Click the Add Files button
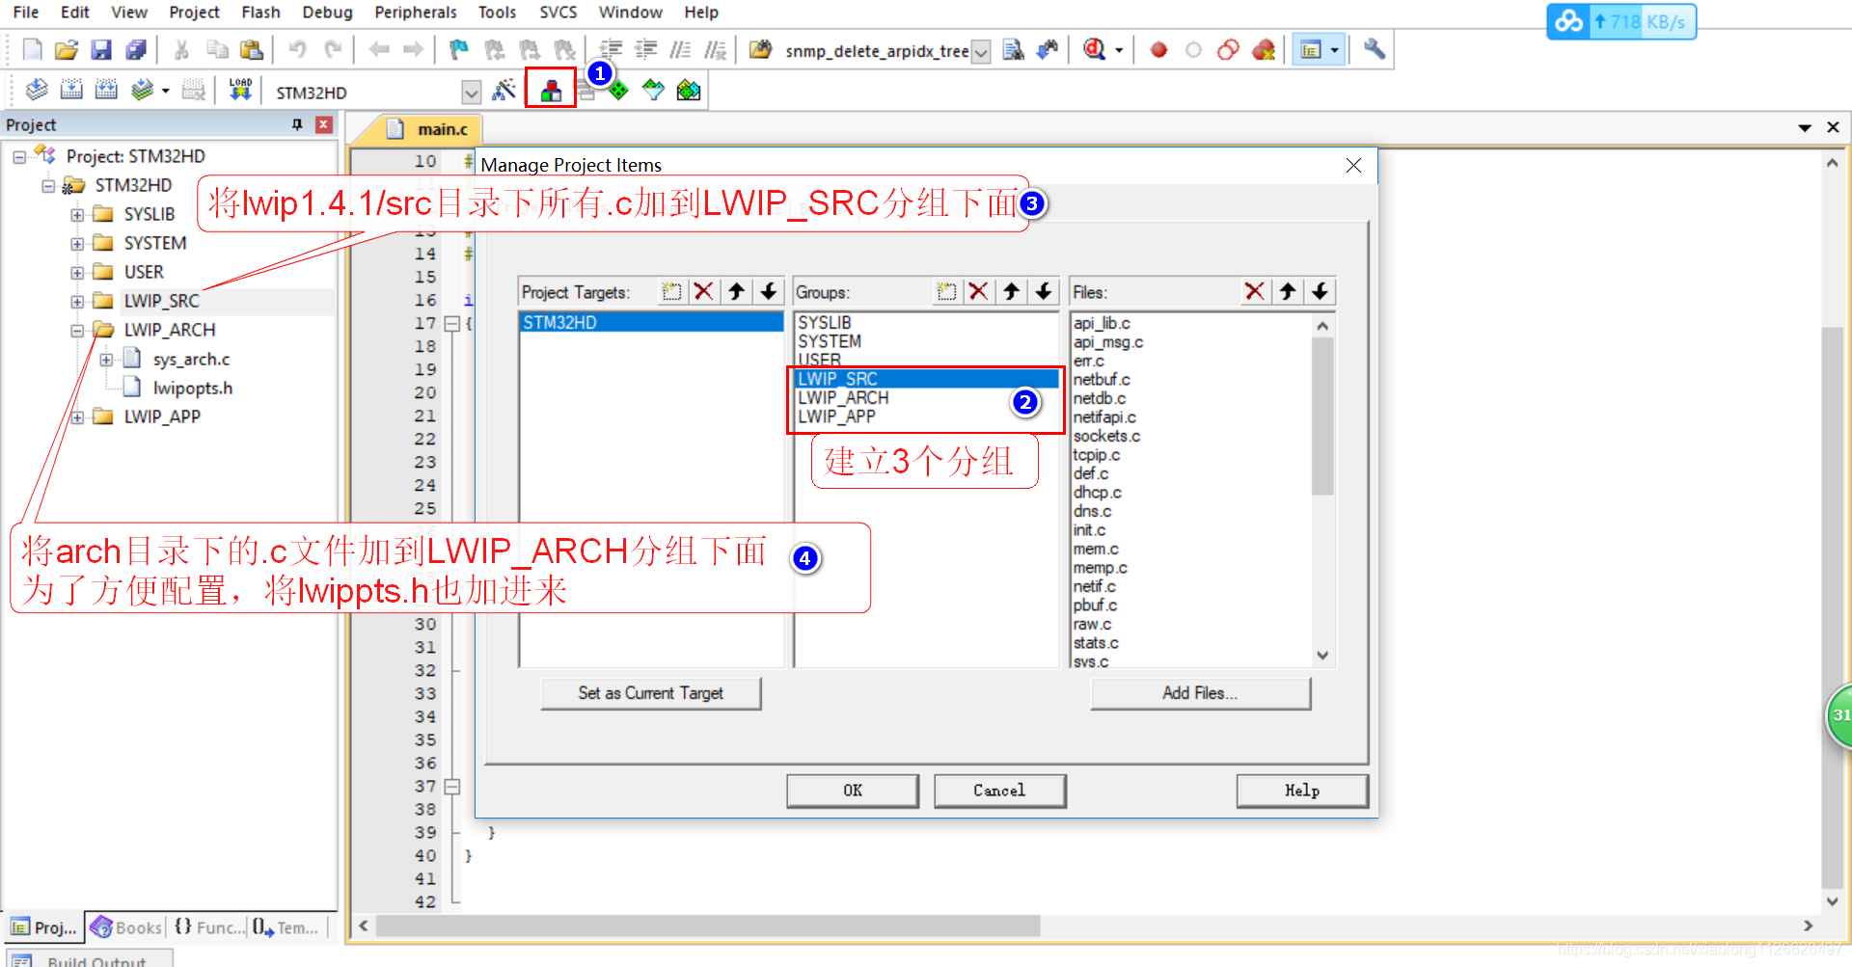 (x=1200, y=693)
